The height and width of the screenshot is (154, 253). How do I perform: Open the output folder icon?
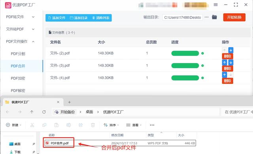click(x=214, y=17)
